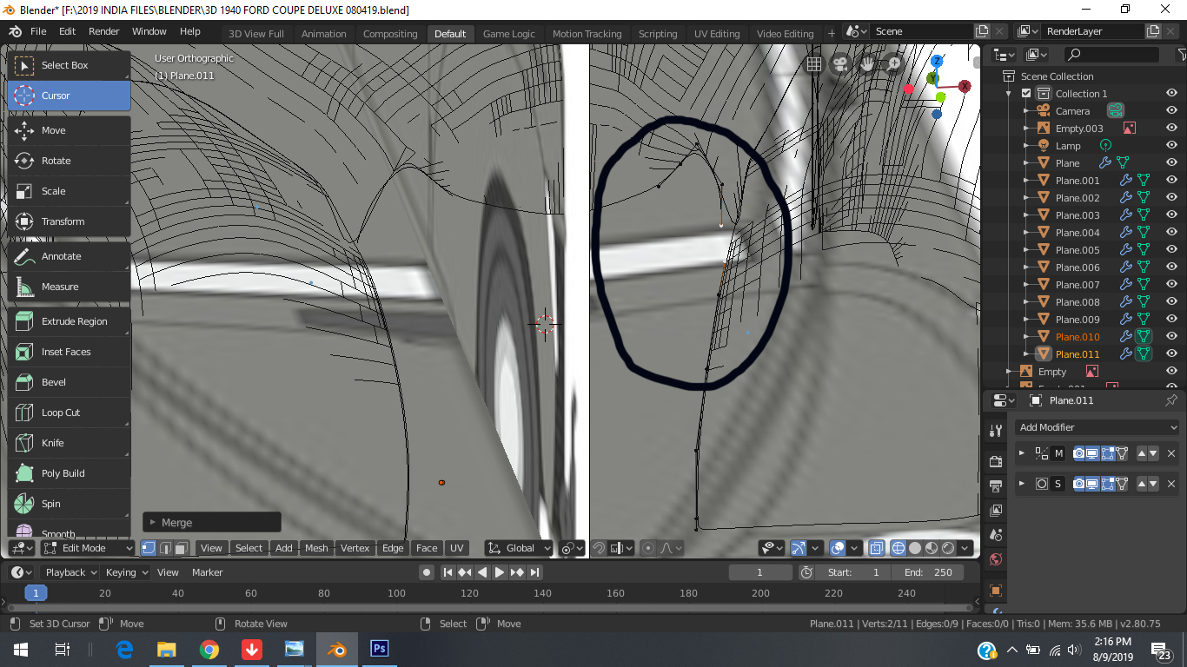Remove the Subdivision Surface modifier with X
The width and height of the screenshot is (1187, 667).
(1171, 484)
